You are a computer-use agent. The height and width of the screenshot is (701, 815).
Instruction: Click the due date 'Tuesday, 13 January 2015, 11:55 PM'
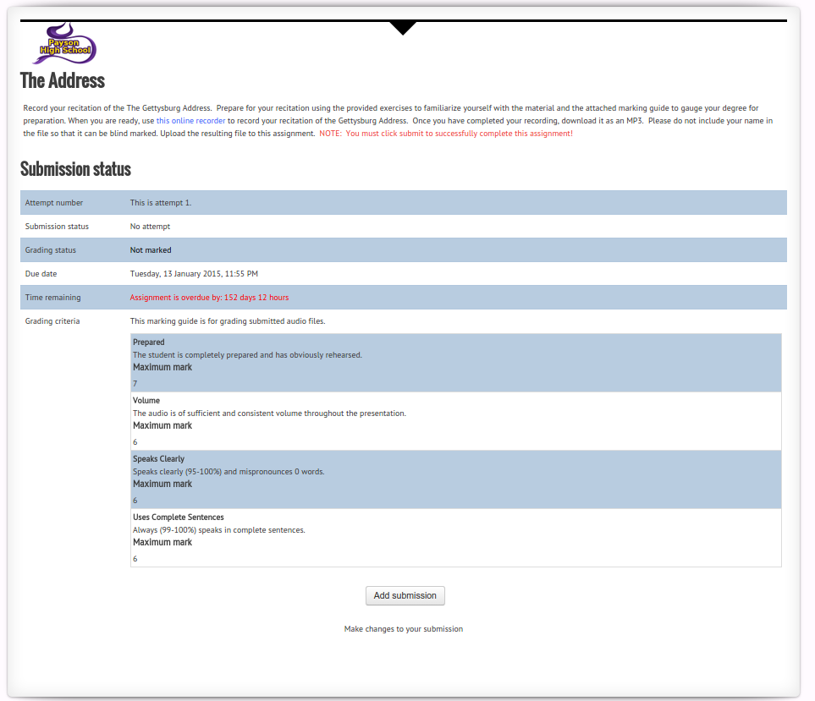click(194, 274)
